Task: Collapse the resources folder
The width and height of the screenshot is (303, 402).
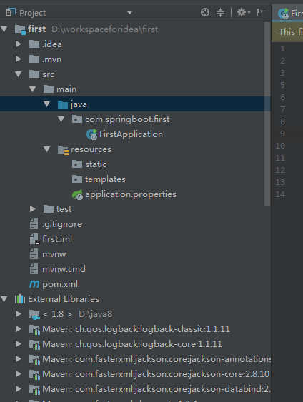Action: click(46, 149)
